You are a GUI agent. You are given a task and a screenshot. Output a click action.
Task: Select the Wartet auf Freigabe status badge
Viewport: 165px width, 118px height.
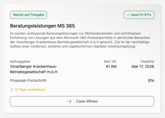point(28,15)
